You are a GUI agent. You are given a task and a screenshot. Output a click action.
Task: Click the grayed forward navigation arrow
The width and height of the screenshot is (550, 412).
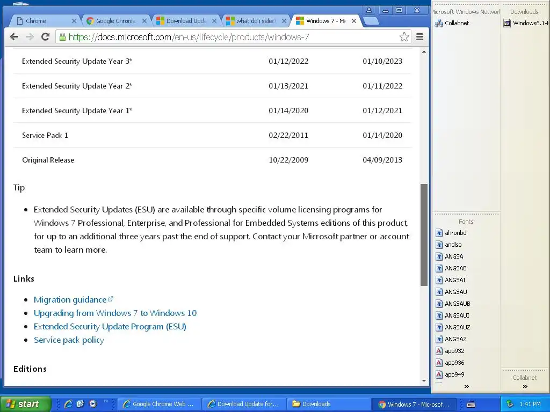(30, 37)
